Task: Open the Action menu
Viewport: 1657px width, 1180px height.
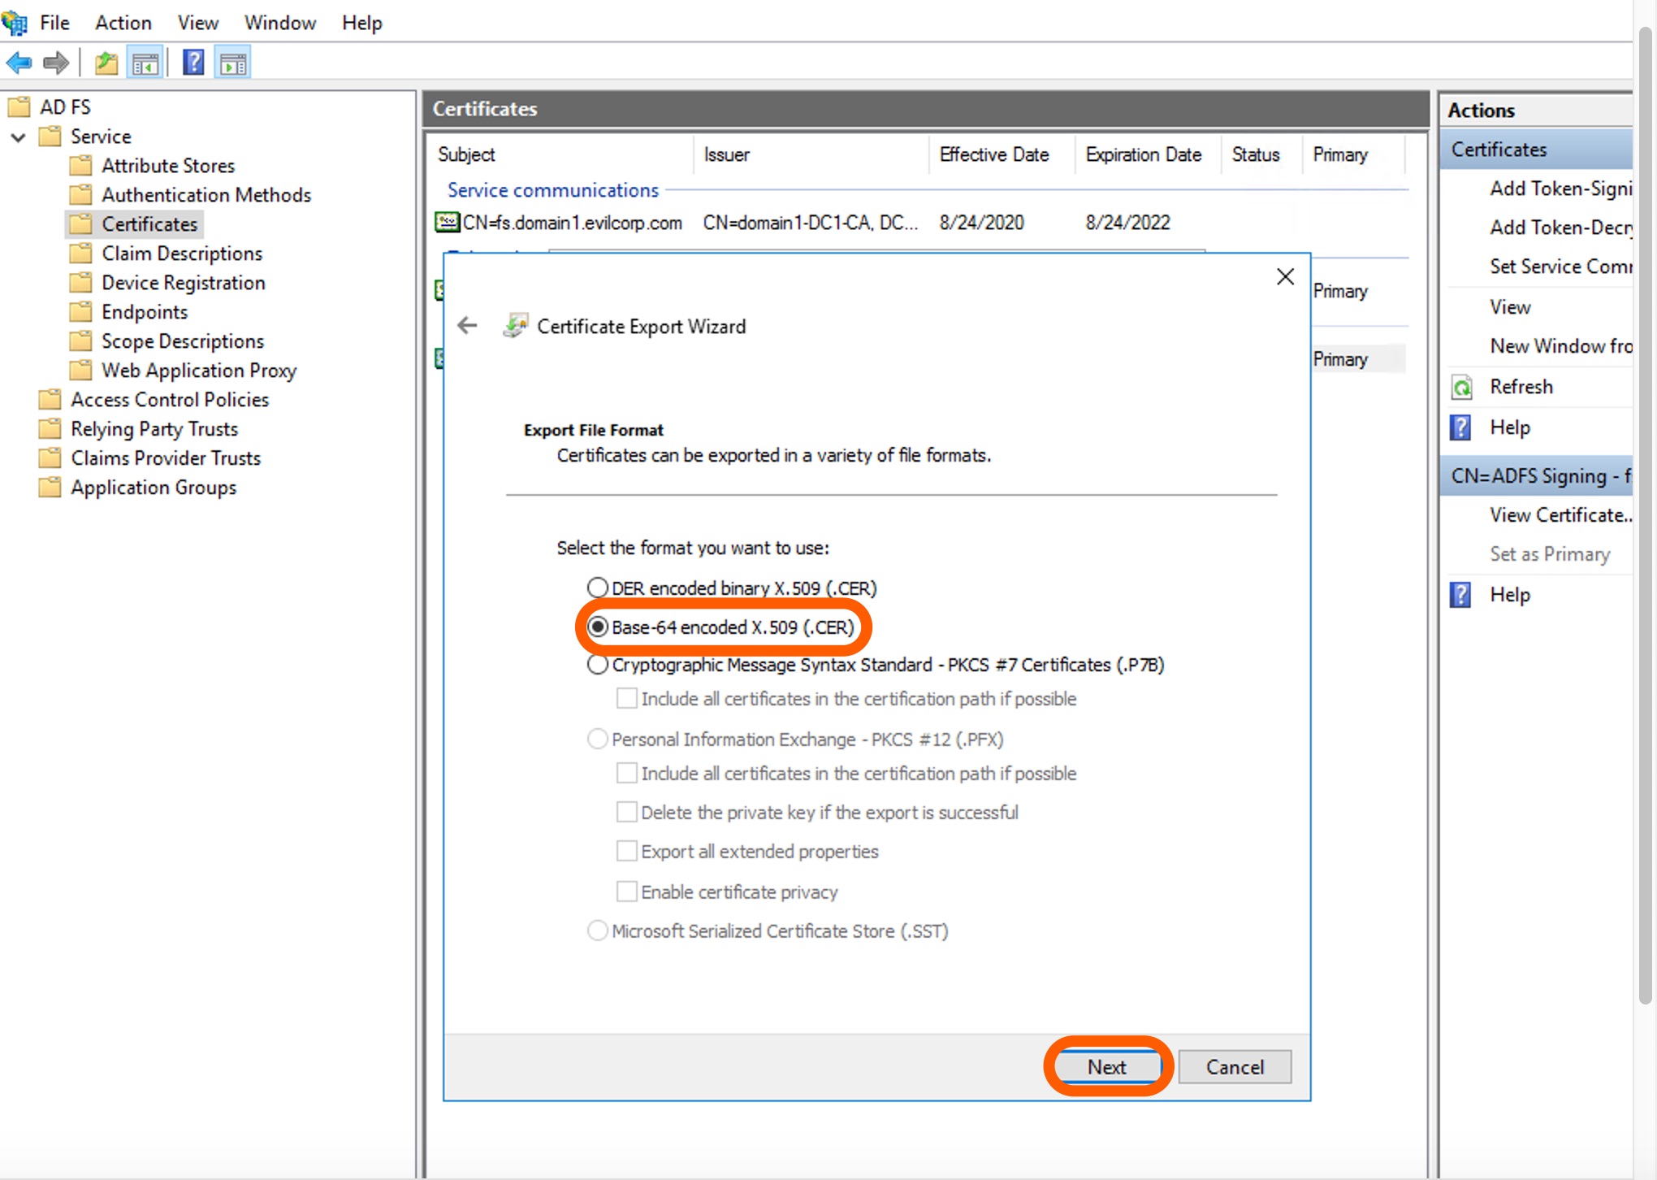Action: click(x=123, y=23)
